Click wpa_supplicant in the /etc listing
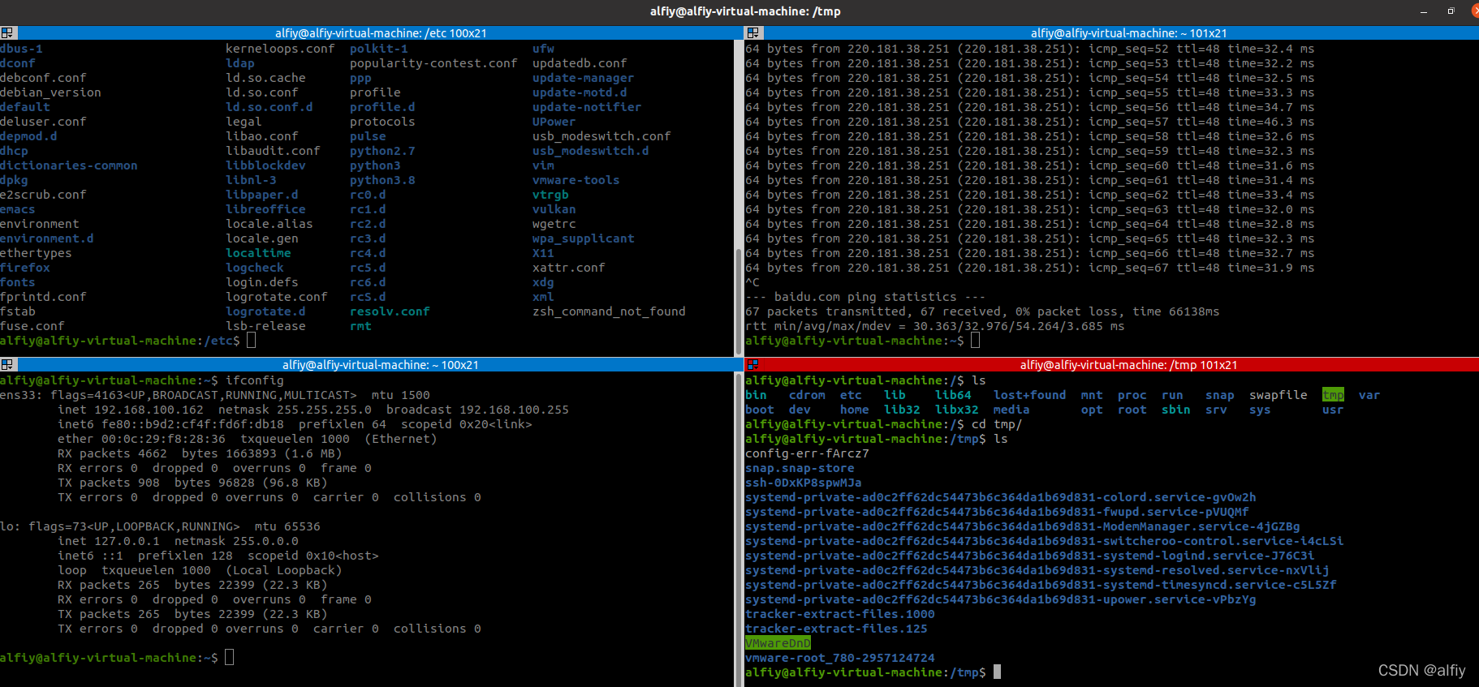Viewport: 1479px width, 687px height. pyautogui.click(x=583, y=238)
